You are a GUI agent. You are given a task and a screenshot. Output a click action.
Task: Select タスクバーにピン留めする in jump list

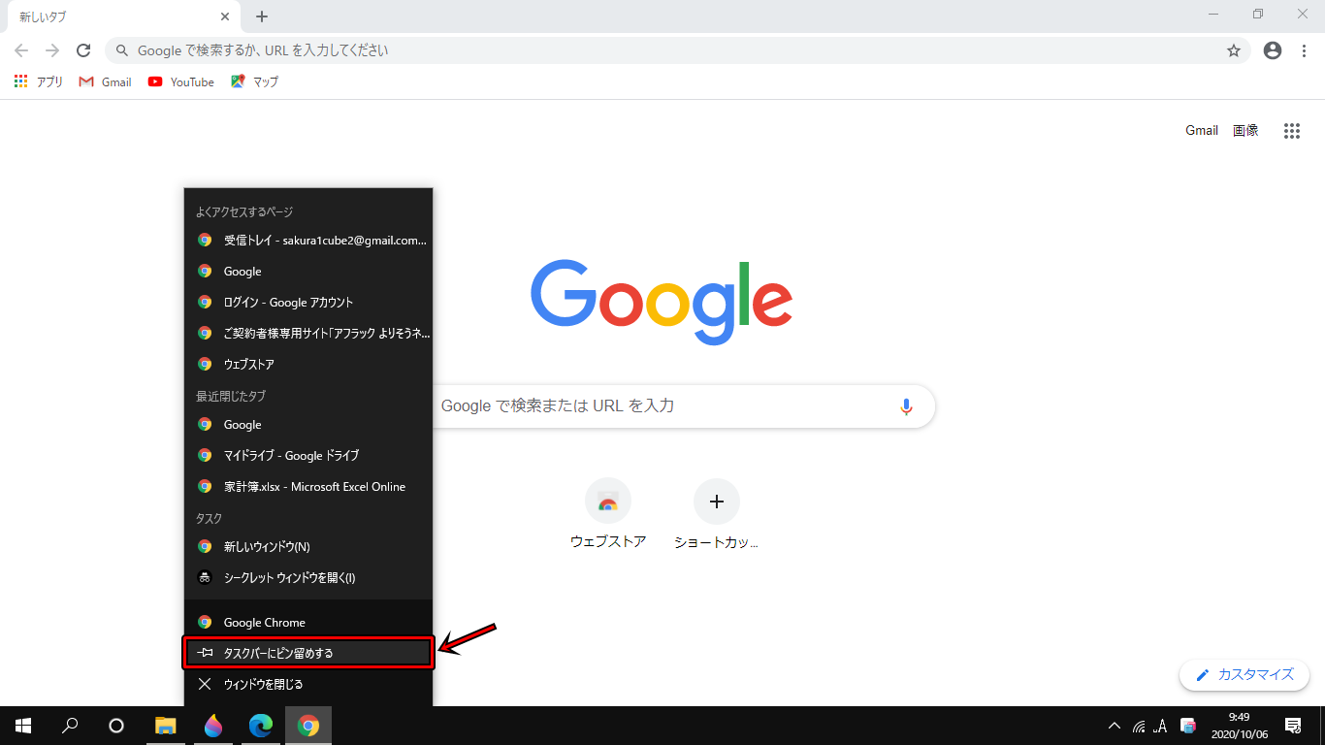(307, 653)
